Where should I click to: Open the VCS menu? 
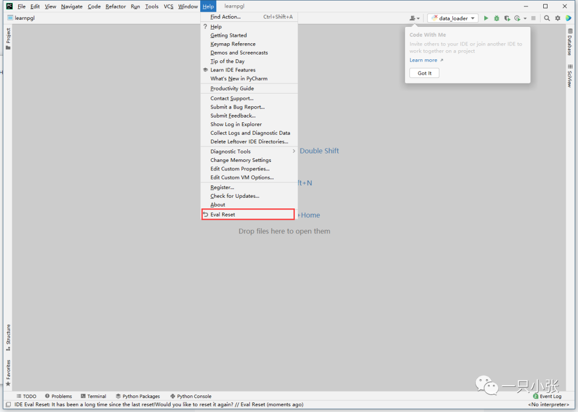coord(169,6)
